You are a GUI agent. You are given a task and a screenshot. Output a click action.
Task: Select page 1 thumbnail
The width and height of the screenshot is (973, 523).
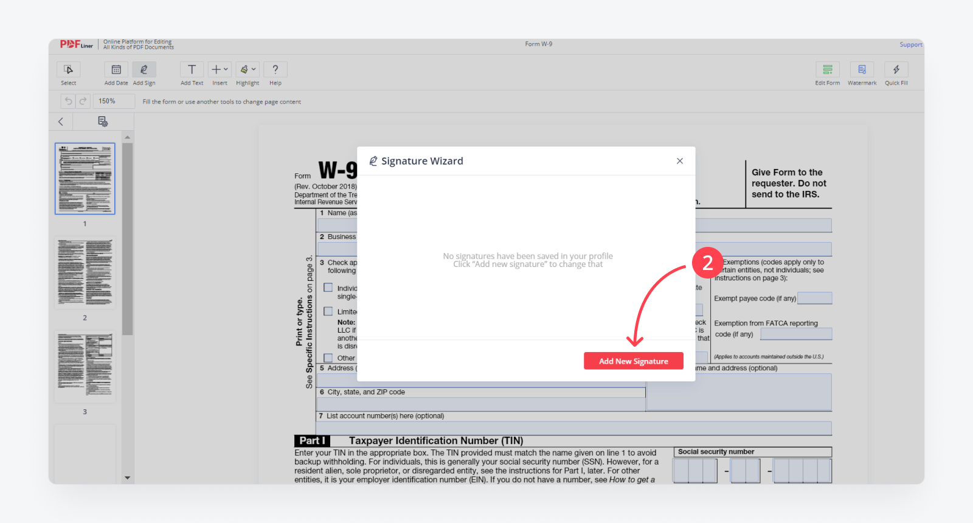coord(85,179)
